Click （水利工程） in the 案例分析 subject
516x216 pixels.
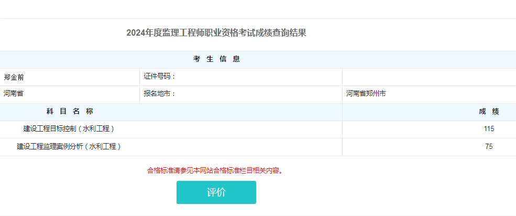pyautogui.click(x=103, y=147)
